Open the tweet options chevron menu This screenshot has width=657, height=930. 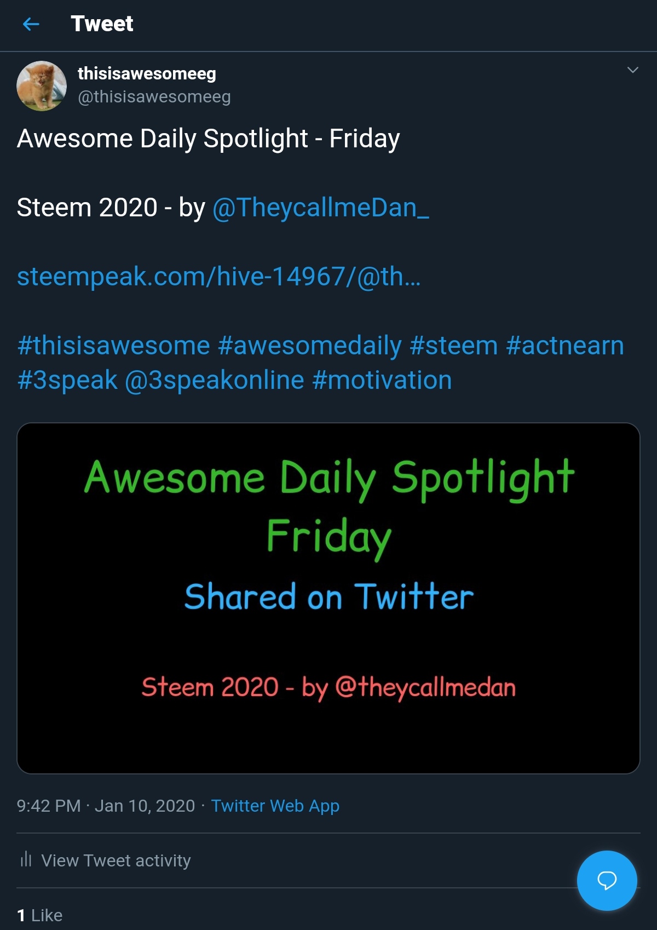(632, 70)
